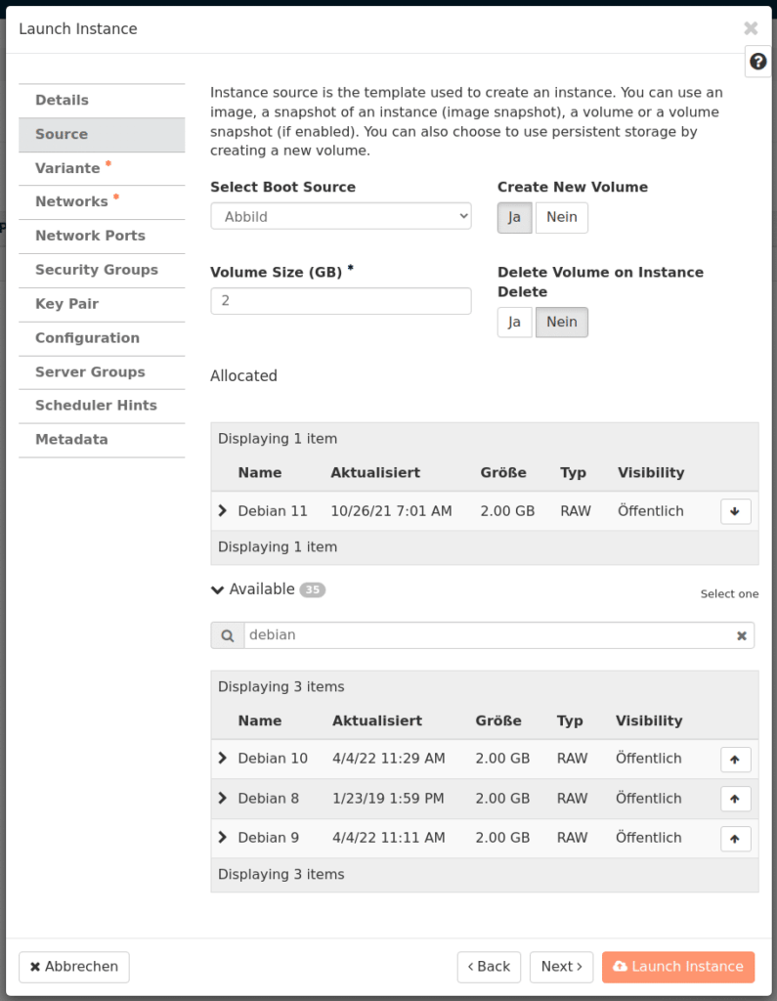Allocate Debian 10 using the up arrow
777x1001 pixels.
point(735,760)
